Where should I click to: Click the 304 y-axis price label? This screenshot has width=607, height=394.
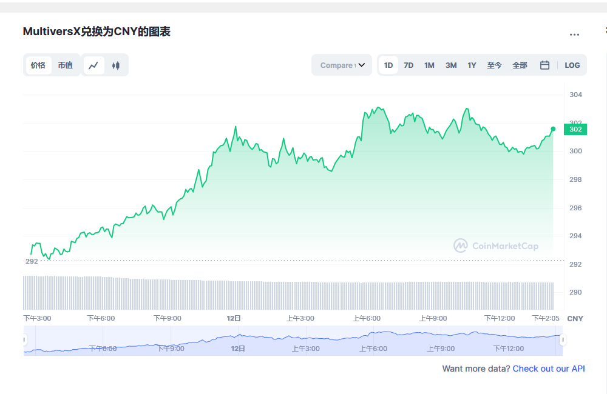(575, 95)
